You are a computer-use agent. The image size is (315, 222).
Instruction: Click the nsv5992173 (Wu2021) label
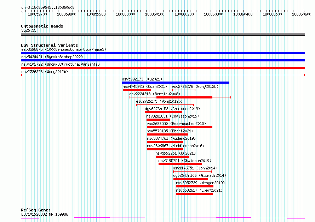[x=142, y=79]
